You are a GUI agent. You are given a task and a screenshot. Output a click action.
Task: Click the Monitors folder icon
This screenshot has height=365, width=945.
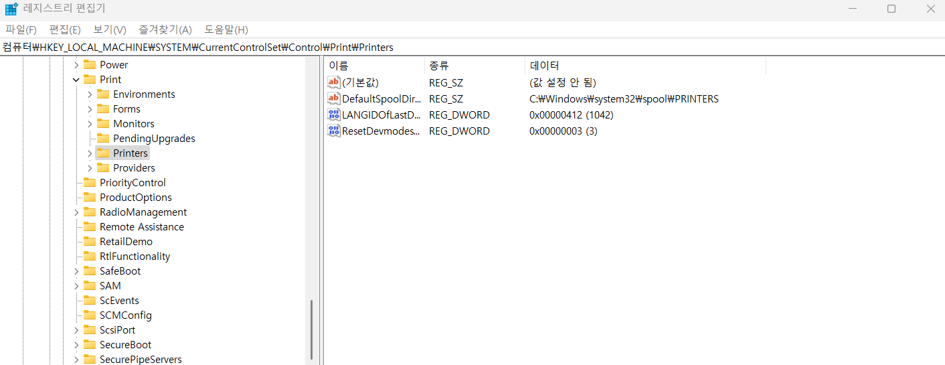103,124
